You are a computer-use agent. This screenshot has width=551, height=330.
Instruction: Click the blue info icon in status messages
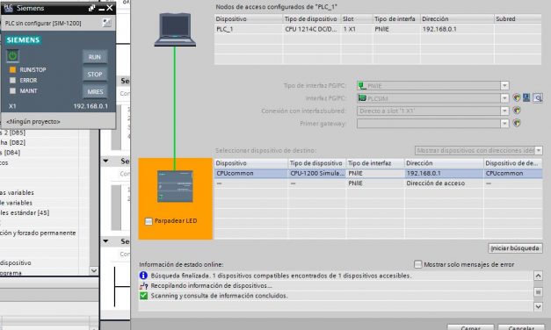point(143,276)
